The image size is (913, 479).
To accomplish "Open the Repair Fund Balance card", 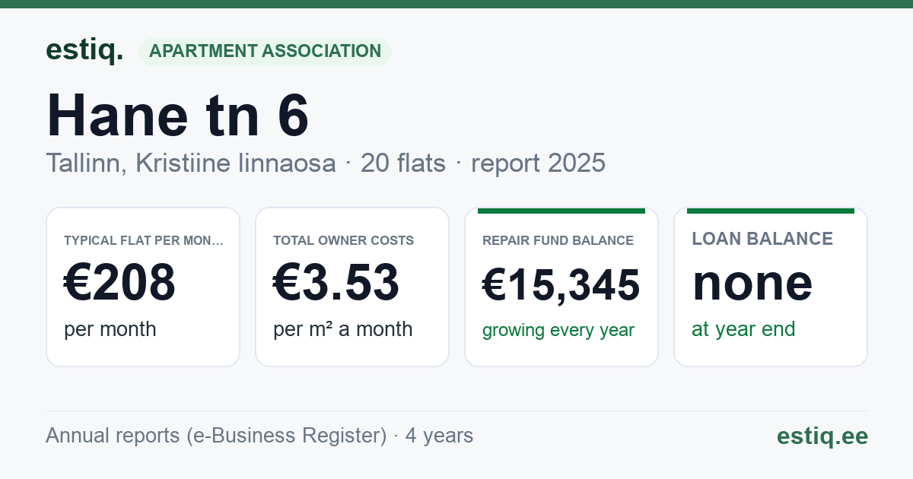I will pos(561,287).
